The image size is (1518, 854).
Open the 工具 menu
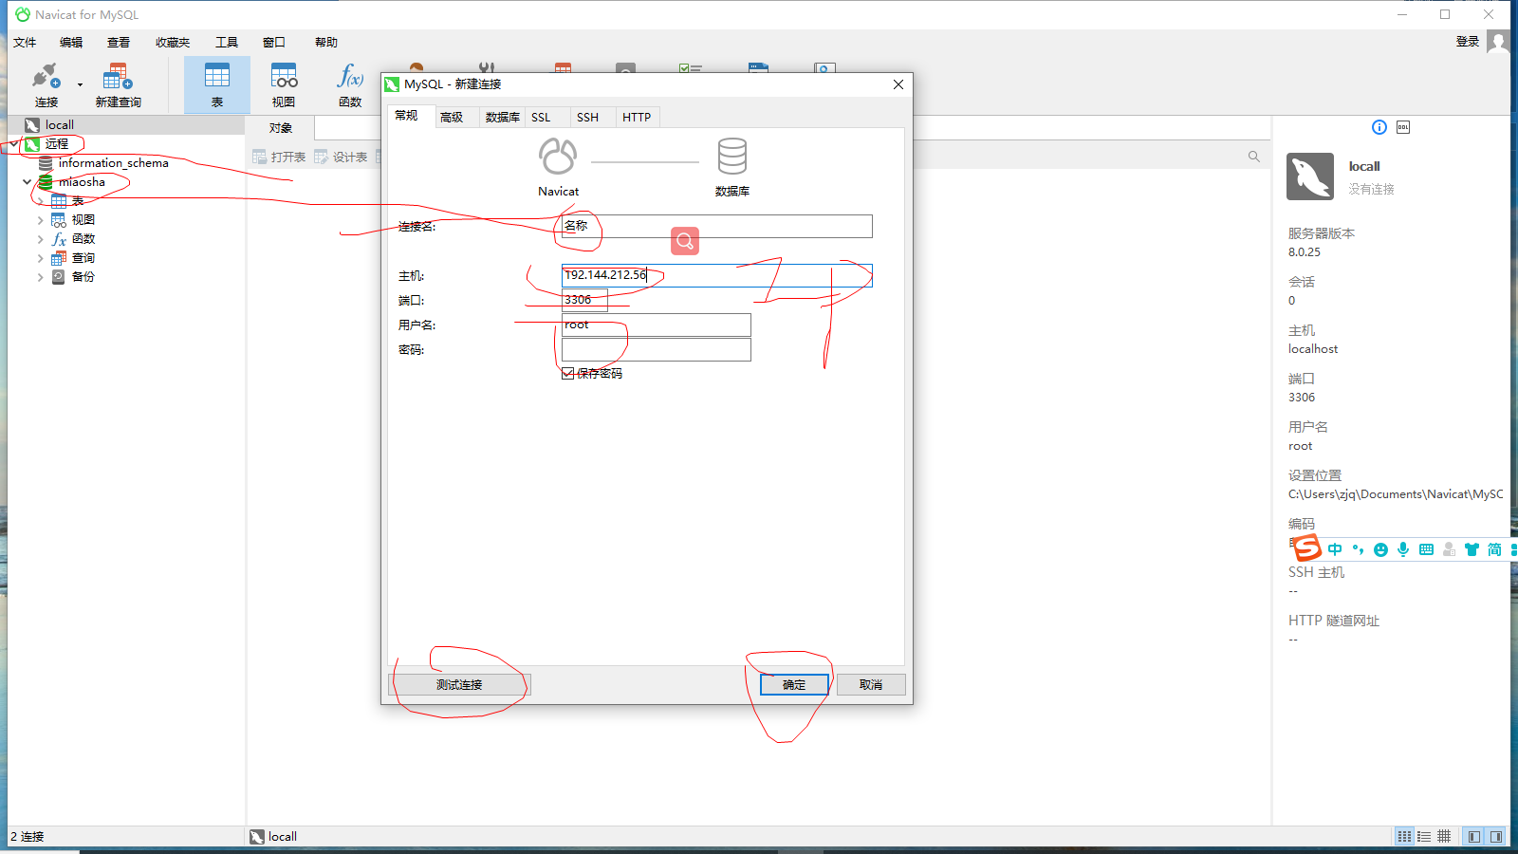click(227, 42)
